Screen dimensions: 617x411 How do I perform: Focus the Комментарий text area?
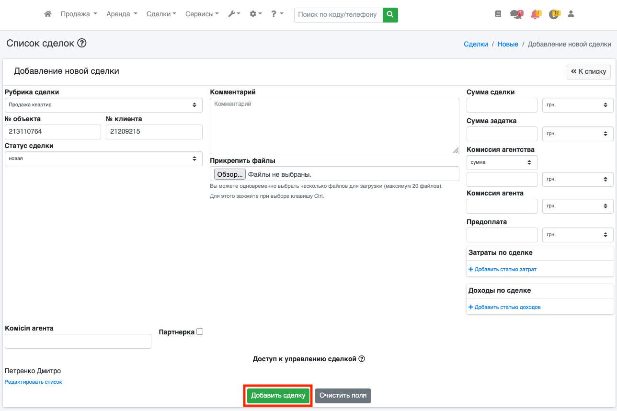pyautogui.click(x=334, y=126)
